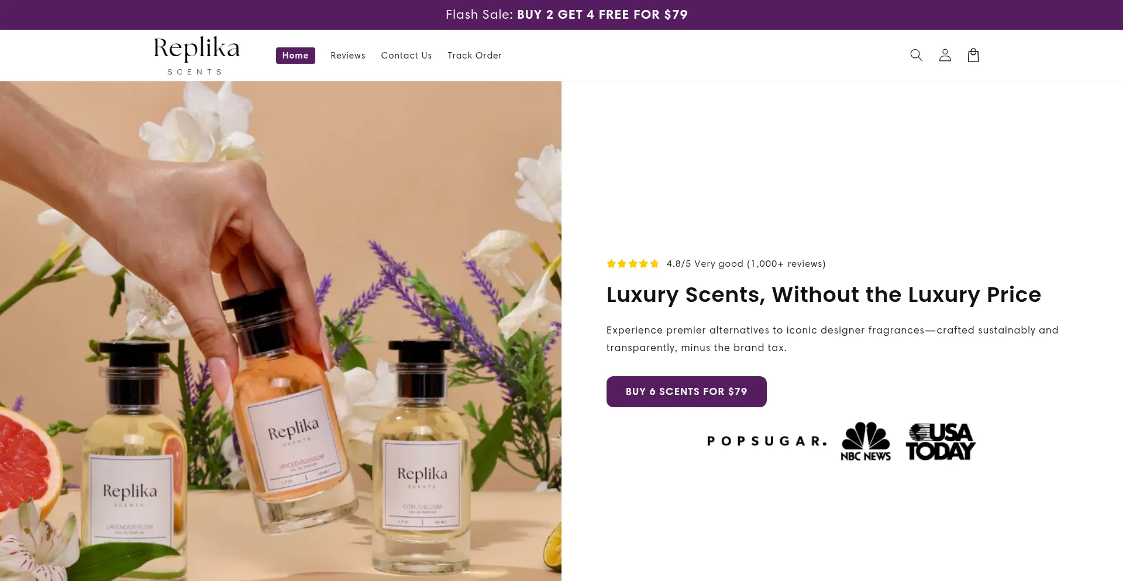Open the Contact Us page
1123x581 pixels.
coord(407,56)
